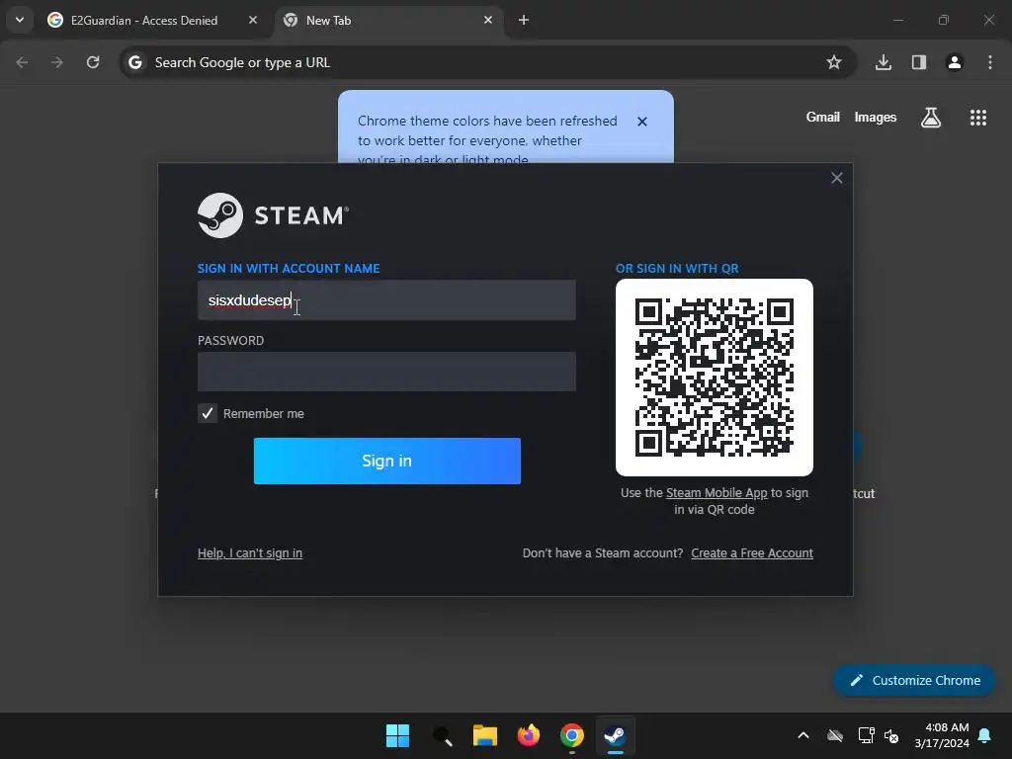Screen dimensions: 1012x759
Task: Open the Steam Mobile App link
Action: (717, 493)
